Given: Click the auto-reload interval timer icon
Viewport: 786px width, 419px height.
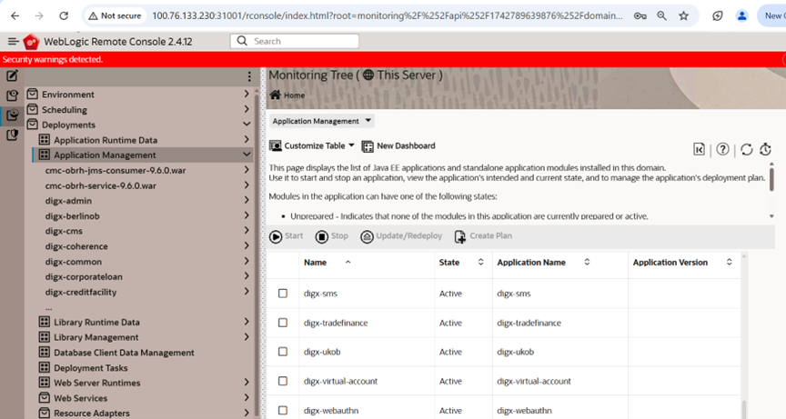Looking at the screenshot, I should pyautogui.click(x=765, y=150).
